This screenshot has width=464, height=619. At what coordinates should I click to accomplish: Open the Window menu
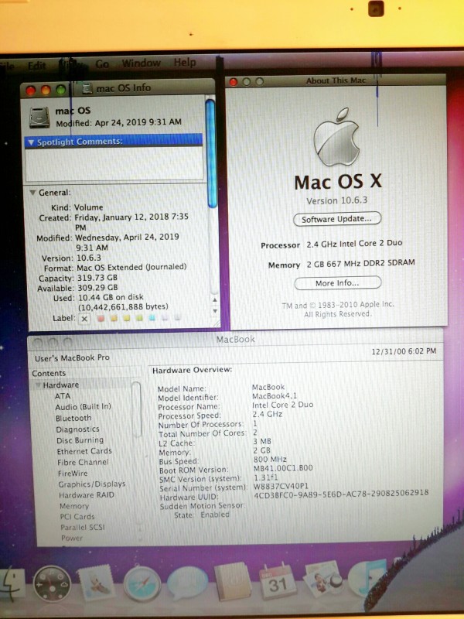(141, 63)
